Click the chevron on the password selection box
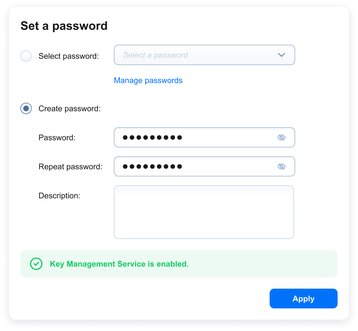The height and width of the screenshot is (331, 358). pyautogui.click(x=281, y=55)
